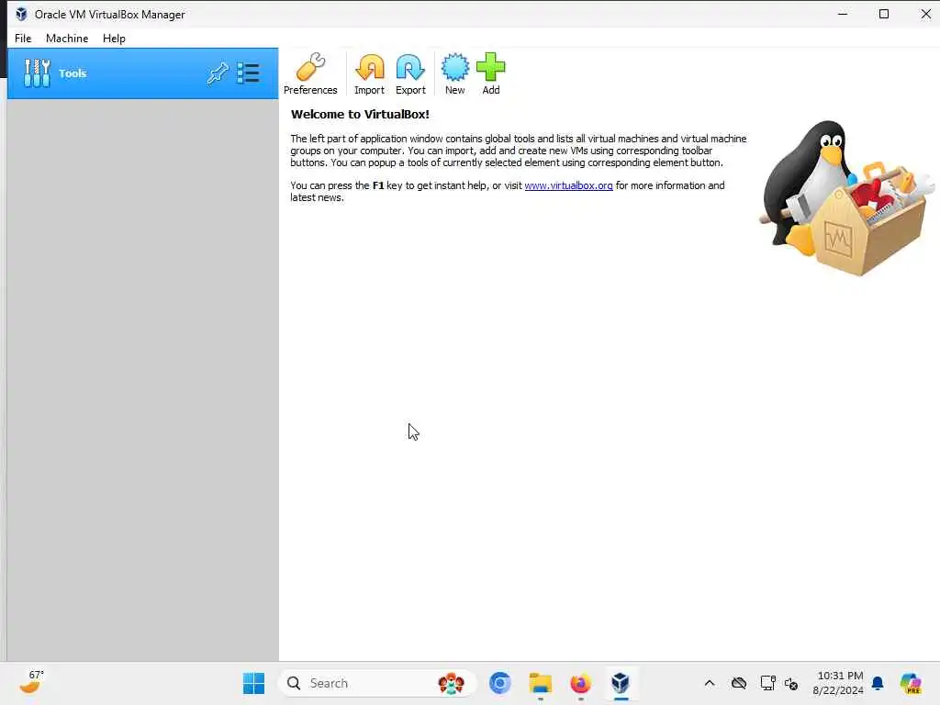The height and width of the screenshot is (705, 940).
Task: Open the Windows Start menu
Action: [x=253, y=683]
